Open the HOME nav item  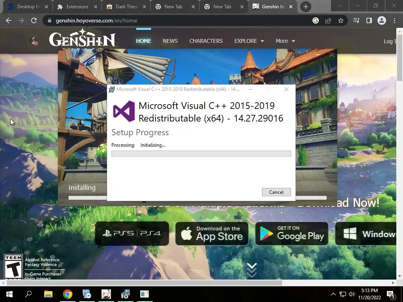point(143,41)
